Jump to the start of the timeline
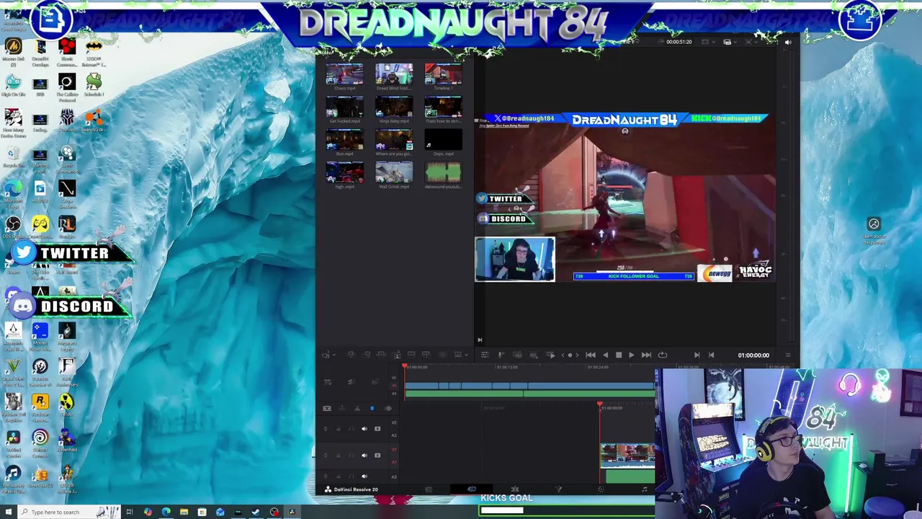This screenshot has width=922, height=519. (x=591, y=355)
